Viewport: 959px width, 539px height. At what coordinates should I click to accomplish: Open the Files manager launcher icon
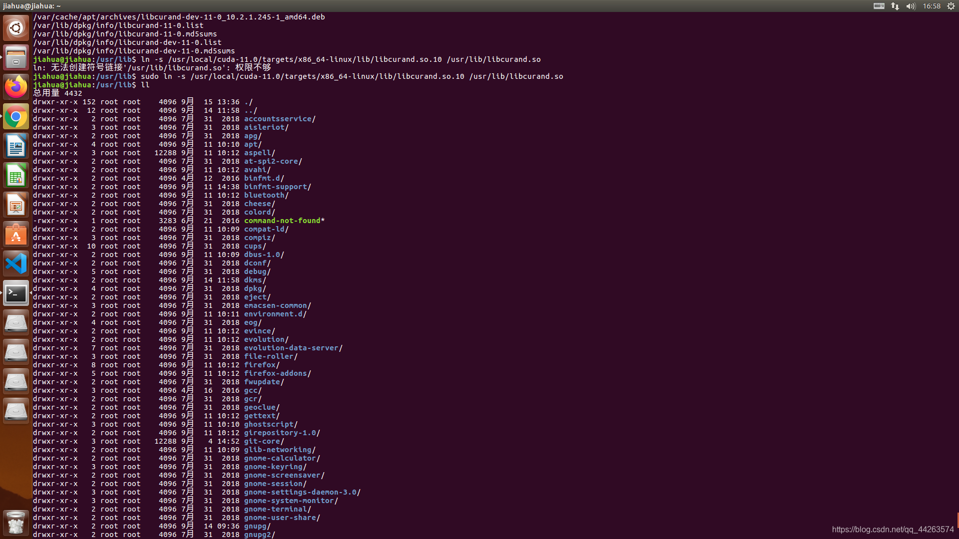(x=16, y=57)
